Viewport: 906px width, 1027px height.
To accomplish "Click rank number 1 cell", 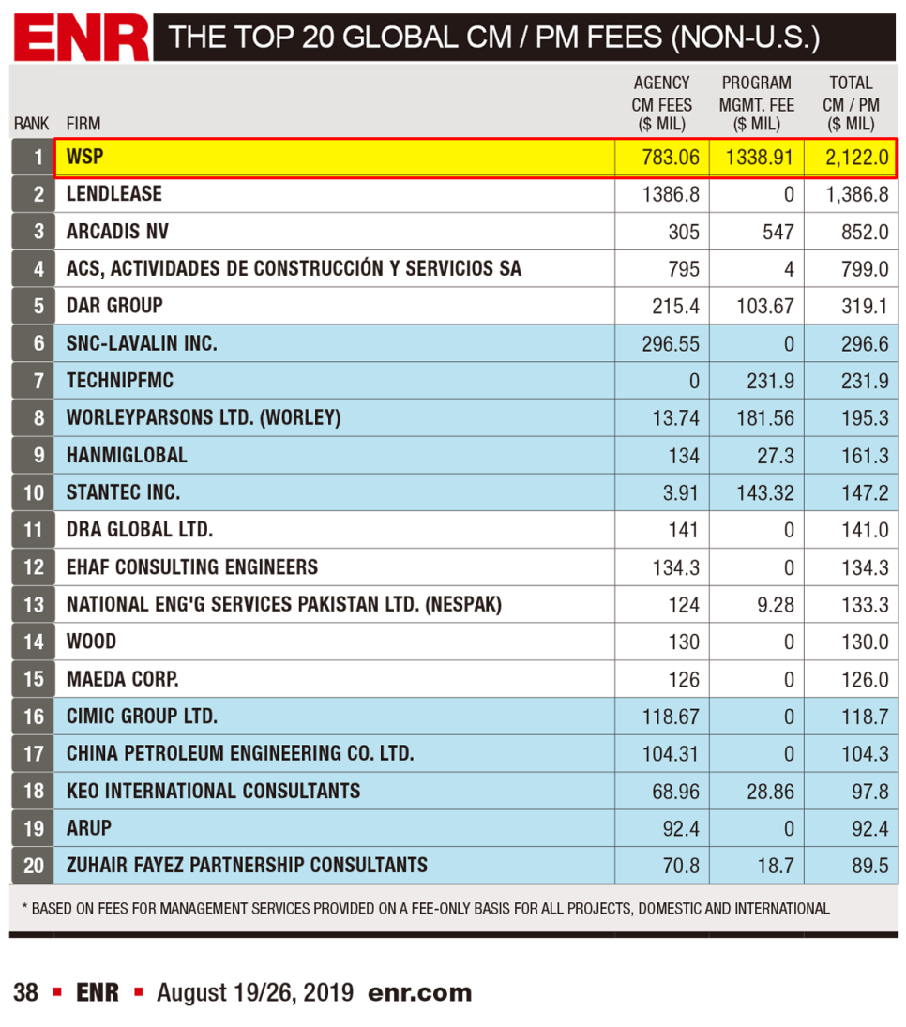I will [33, 158].
